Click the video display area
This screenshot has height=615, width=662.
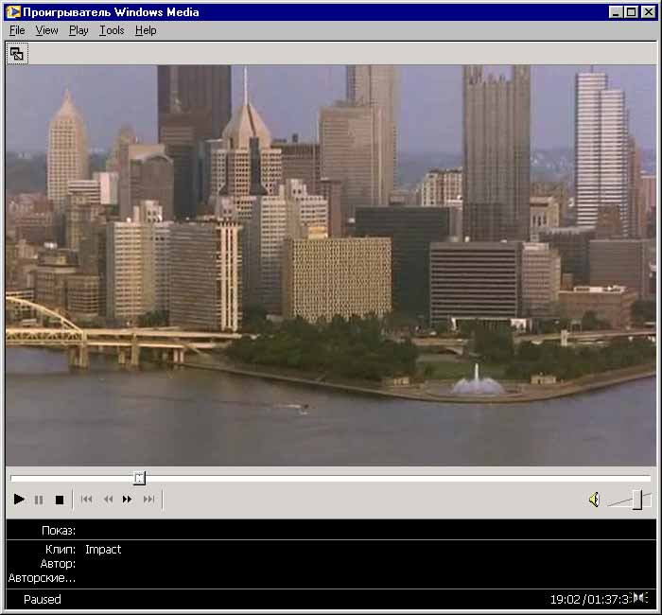click(x=330, y=265)
